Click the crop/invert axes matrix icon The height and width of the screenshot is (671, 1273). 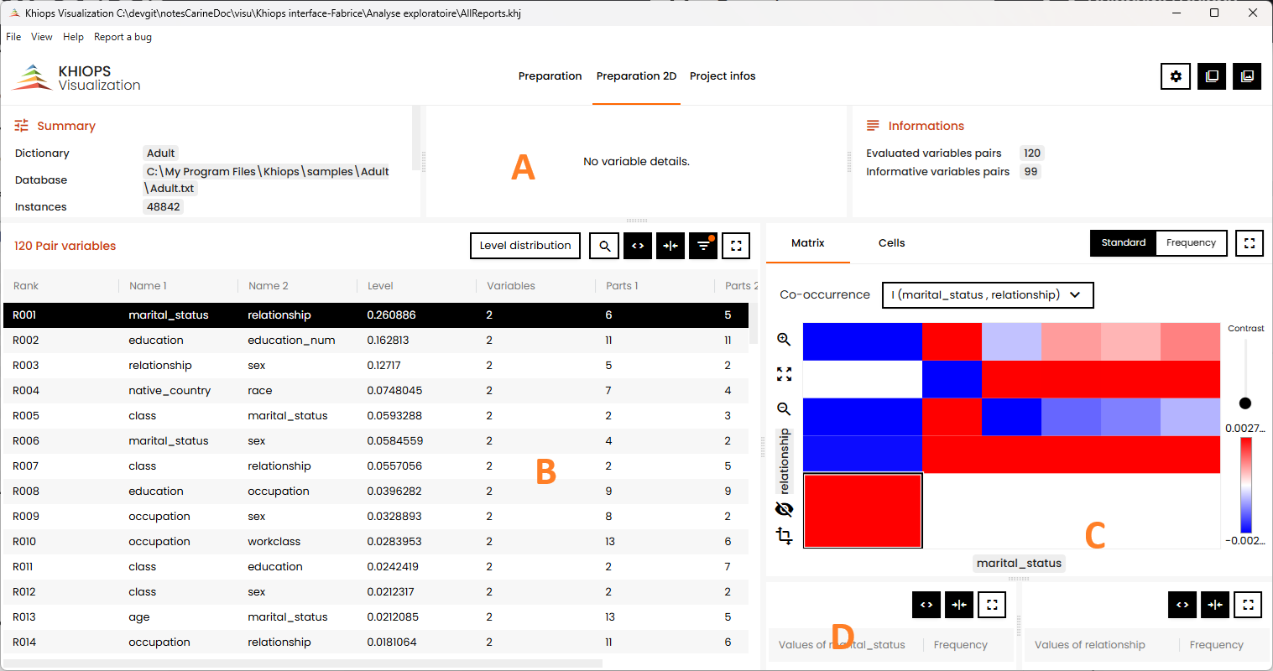tap(784, 535)
